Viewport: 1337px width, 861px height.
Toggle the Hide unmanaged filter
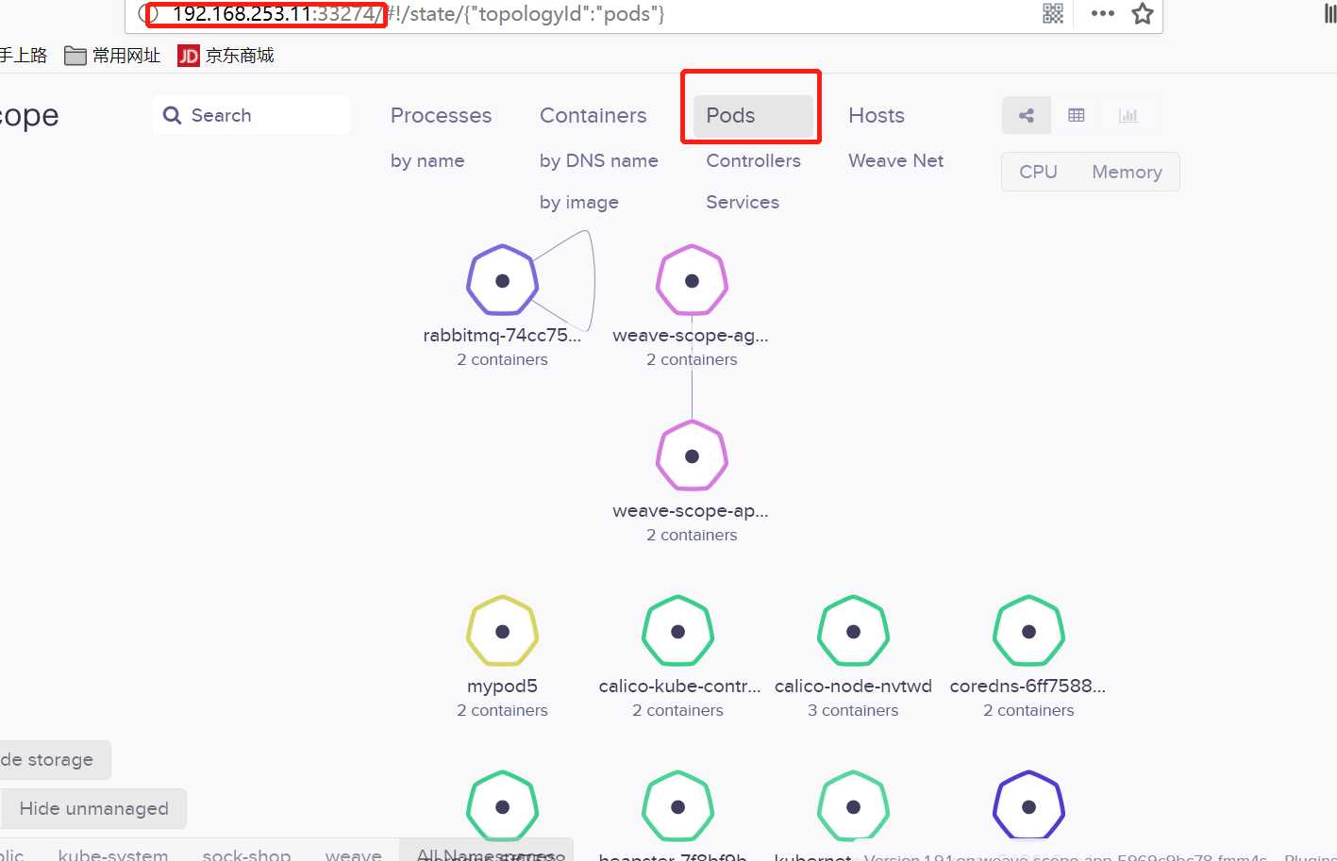(93, 808)
